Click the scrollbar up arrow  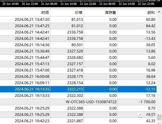click(x=159, y=12)
